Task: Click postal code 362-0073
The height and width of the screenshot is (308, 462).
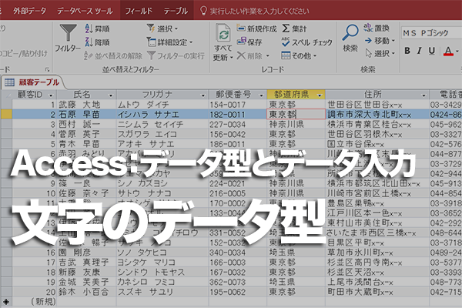Action: [237, 282]
